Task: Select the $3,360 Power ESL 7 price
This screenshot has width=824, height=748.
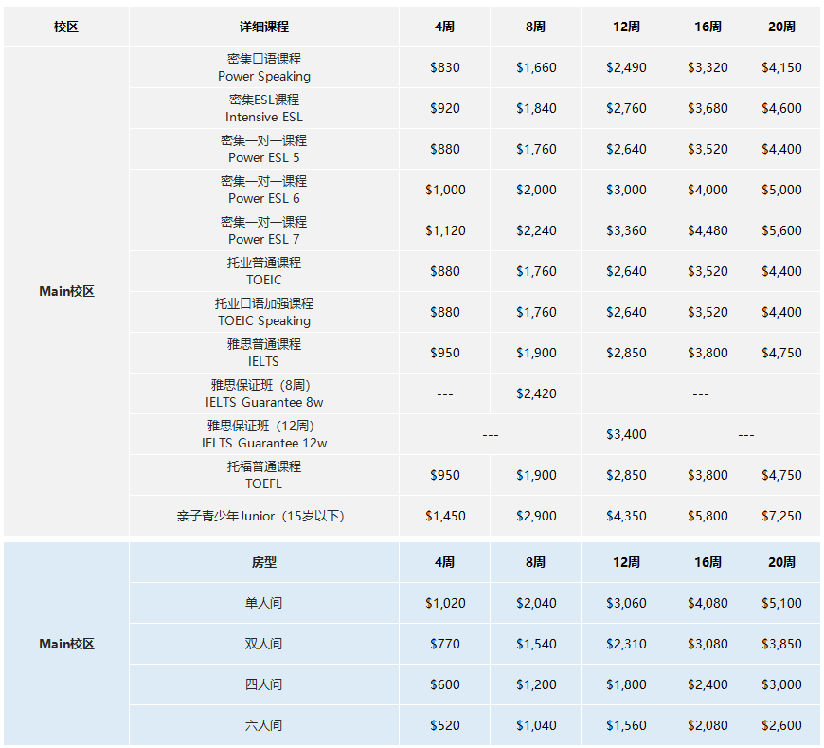Action: (626, 230)
